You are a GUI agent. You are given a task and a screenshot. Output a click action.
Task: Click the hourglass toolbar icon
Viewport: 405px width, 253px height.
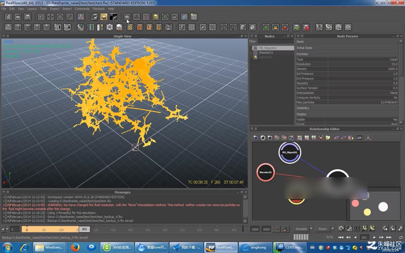[x=168, y=27]
